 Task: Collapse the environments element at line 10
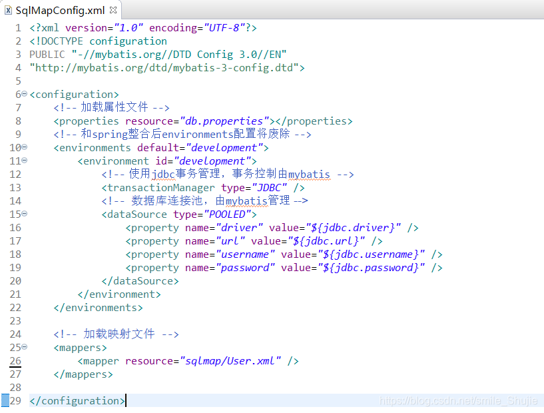24,147
